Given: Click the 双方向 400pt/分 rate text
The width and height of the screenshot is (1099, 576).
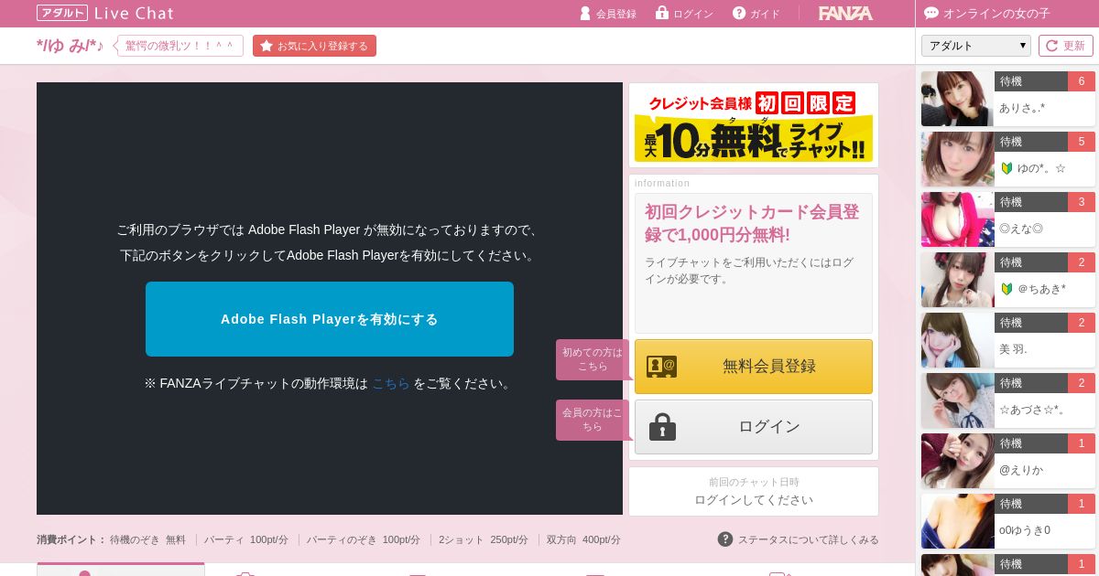Looking at the screenshot, I should click(x=583, y=539).
